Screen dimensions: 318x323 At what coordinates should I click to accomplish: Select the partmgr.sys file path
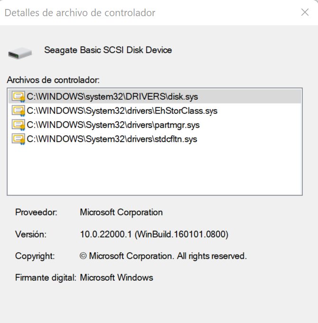pos(113,125)
